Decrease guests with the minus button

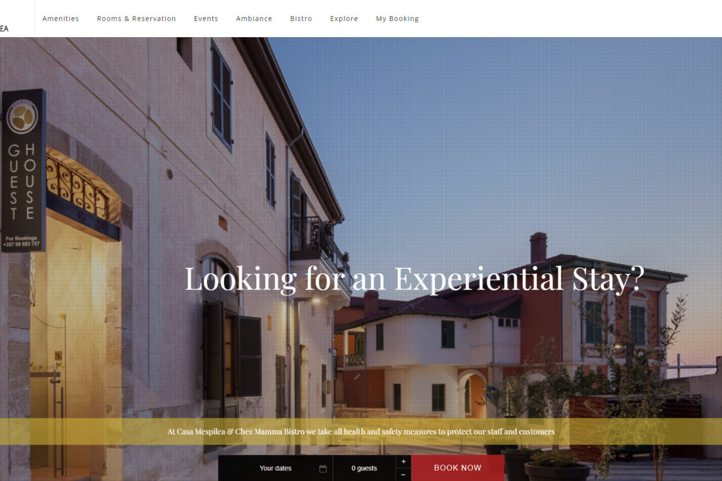403,475
